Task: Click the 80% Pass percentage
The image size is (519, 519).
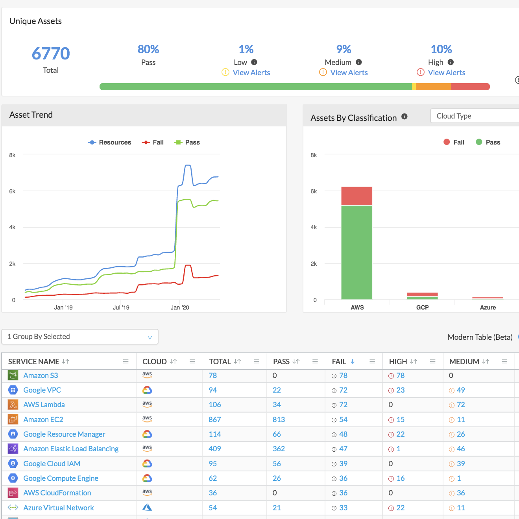Action: pos(148,49)
